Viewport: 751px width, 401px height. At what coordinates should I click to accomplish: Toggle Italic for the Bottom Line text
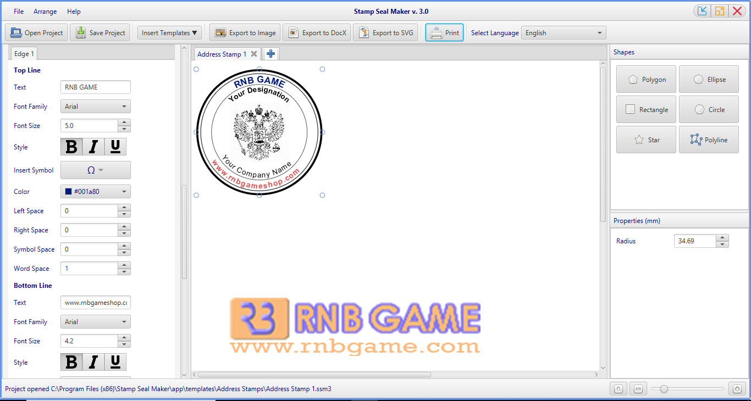coord(93,363)
